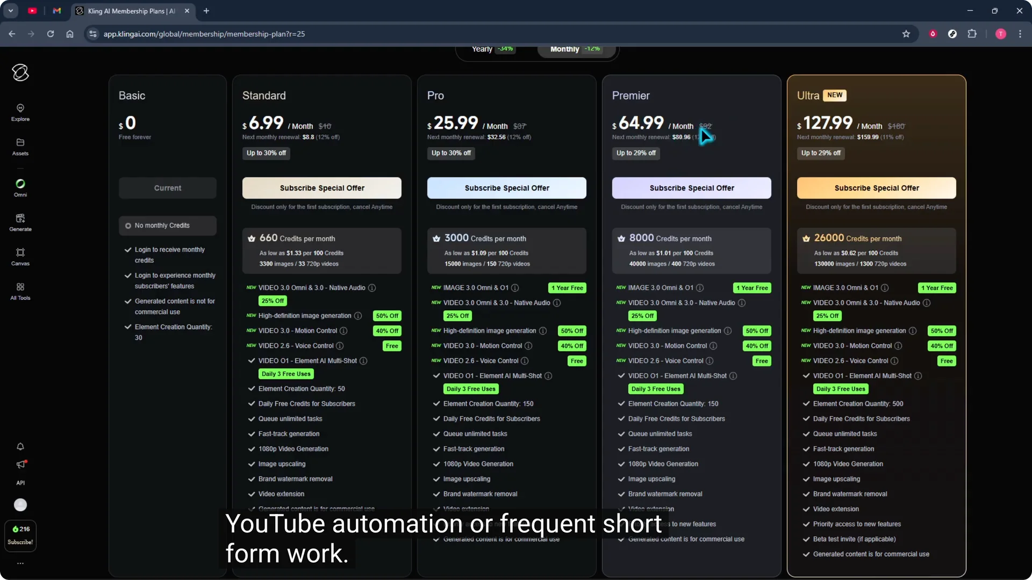Viewport: 1032px width, 580px height.
Task: Show info for Standard VIDEO 3.0 Omni Native Audio
Action: tap(372, 288)
